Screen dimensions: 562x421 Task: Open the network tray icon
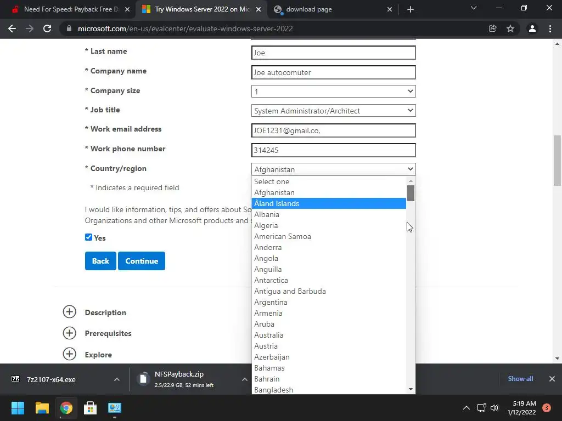[x=481, y=408]
